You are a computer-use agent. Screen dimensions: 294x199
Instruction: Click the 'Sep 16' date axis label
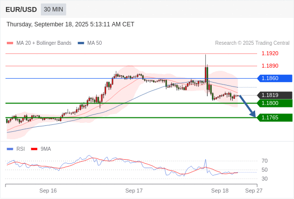point(48,191)
